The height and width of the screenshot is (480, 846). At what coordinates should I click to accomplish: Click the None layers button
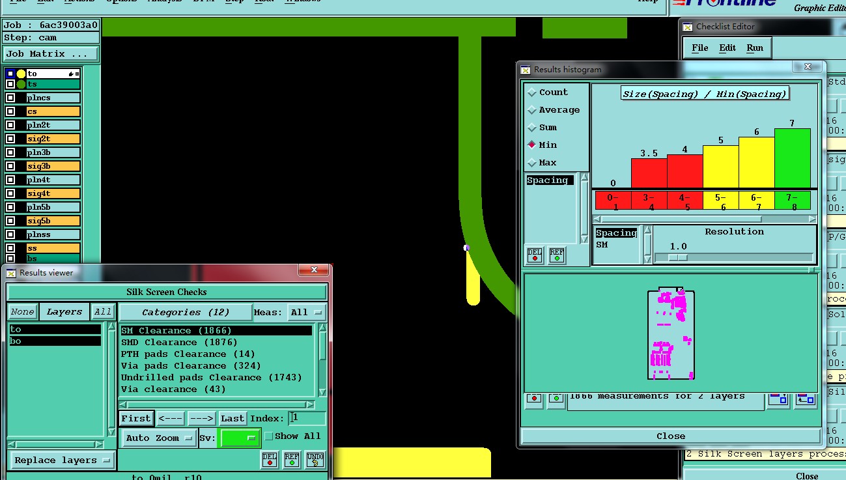pos(22,312)
